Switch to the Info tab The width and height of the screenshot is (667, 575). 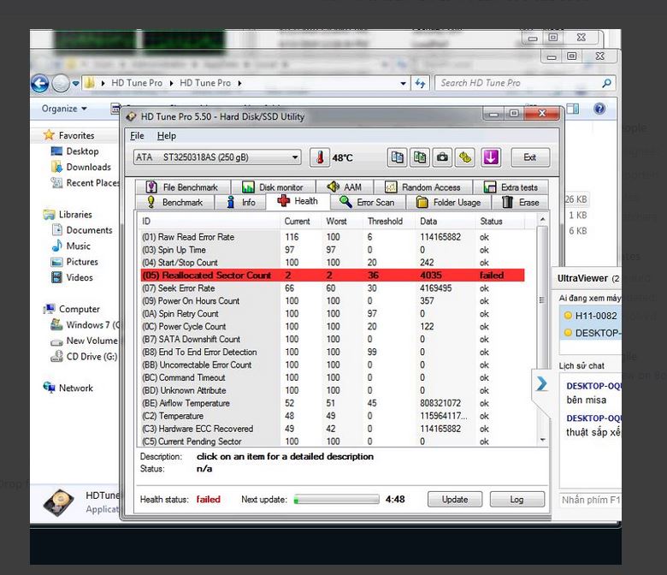click(241, 202)
